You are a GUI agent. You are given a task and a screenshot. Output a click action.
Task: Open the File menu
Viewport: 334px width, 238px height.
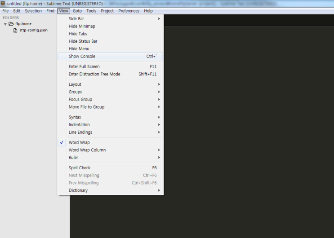pyautogui.click(x=5, y=11)
